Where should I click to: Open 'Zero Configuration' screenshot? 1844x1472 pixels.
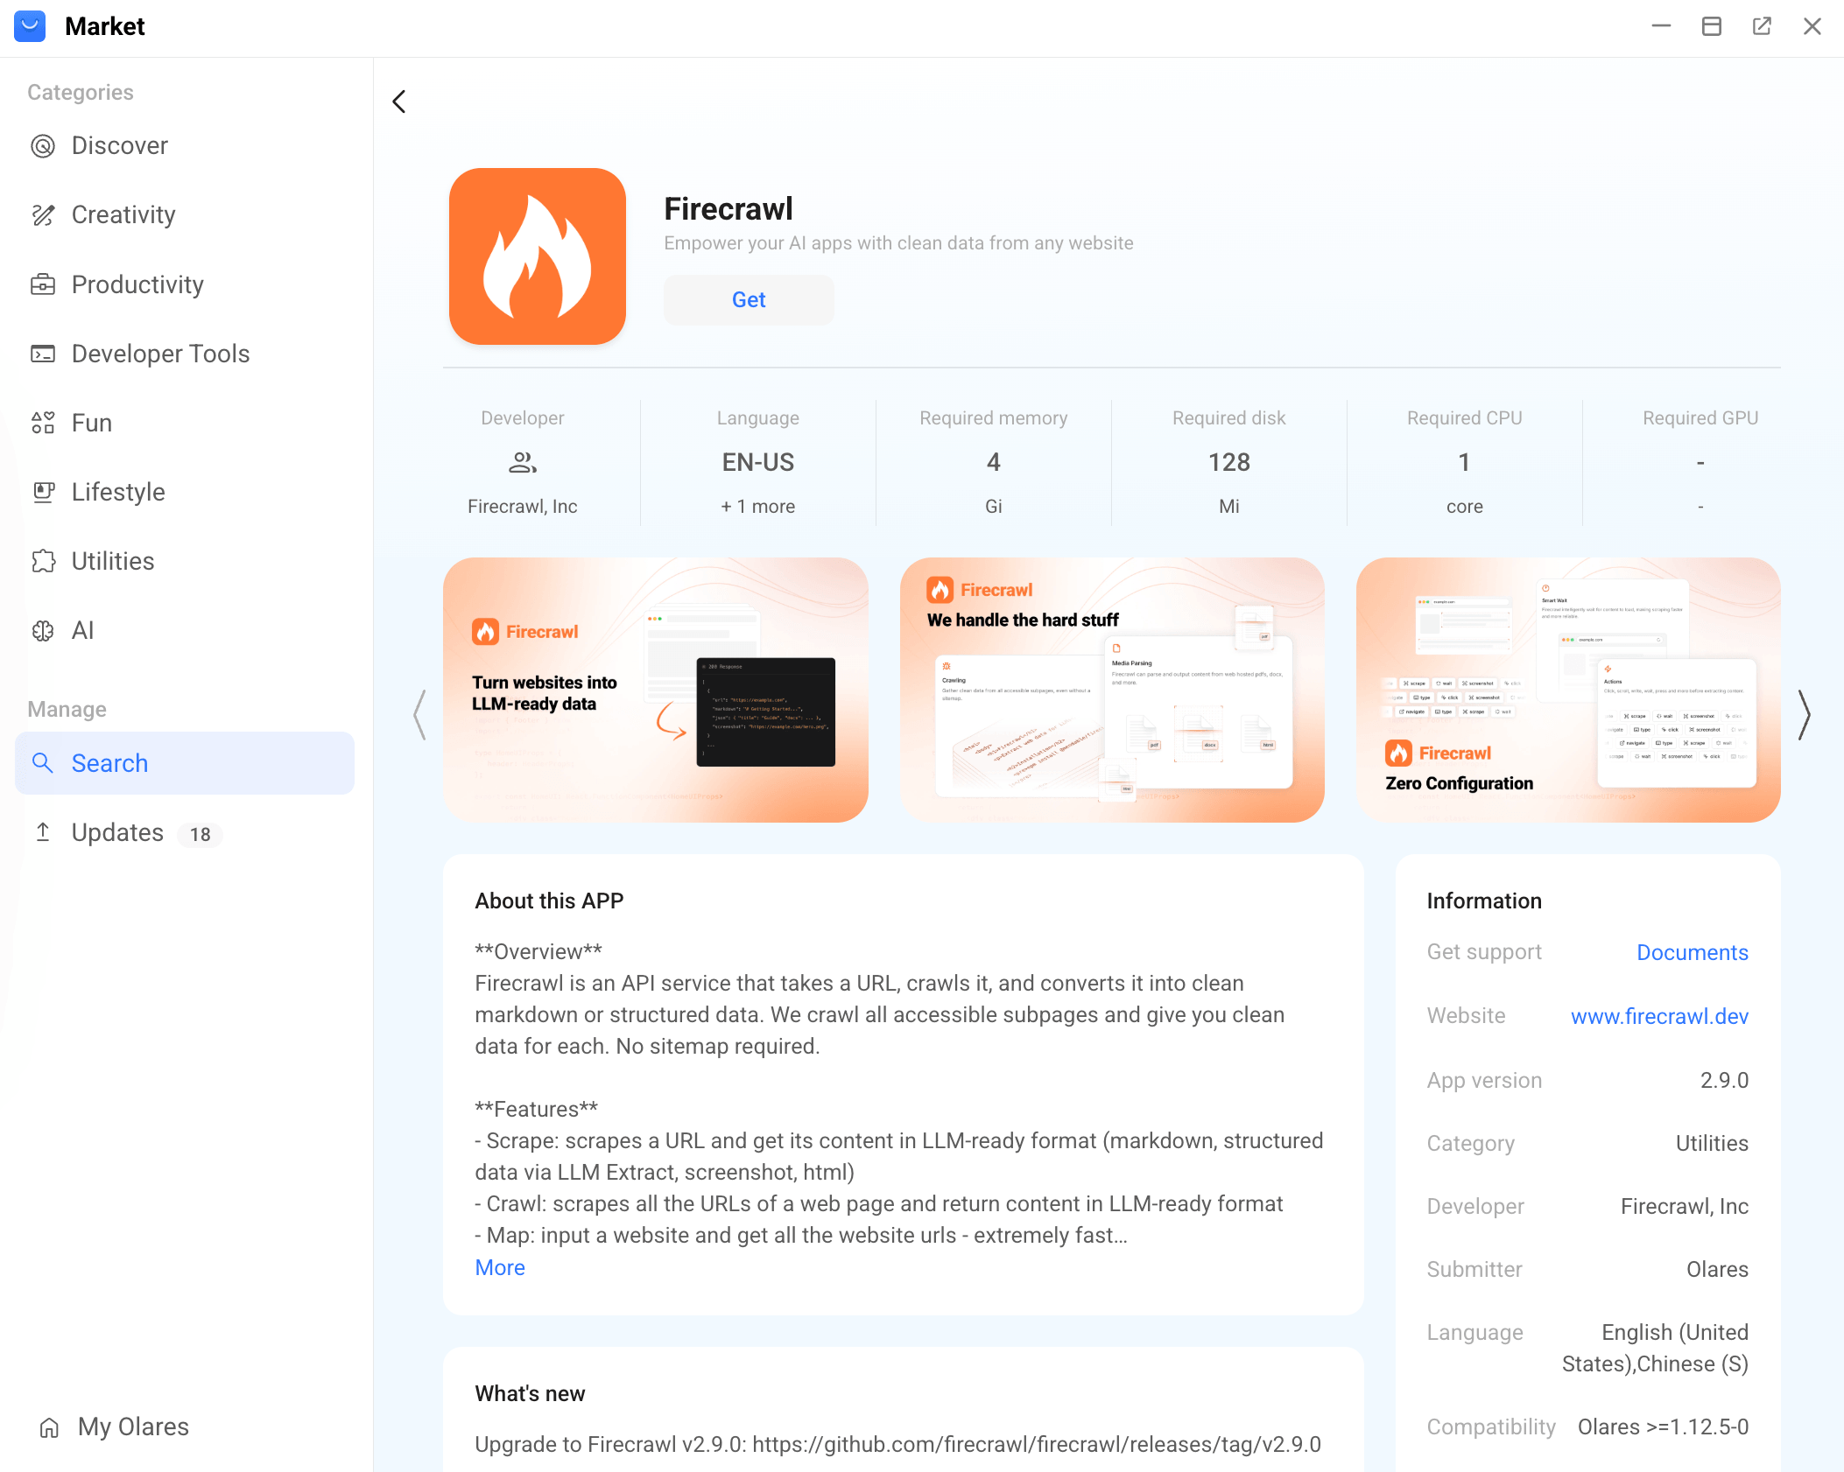(x=1568, y=690)
